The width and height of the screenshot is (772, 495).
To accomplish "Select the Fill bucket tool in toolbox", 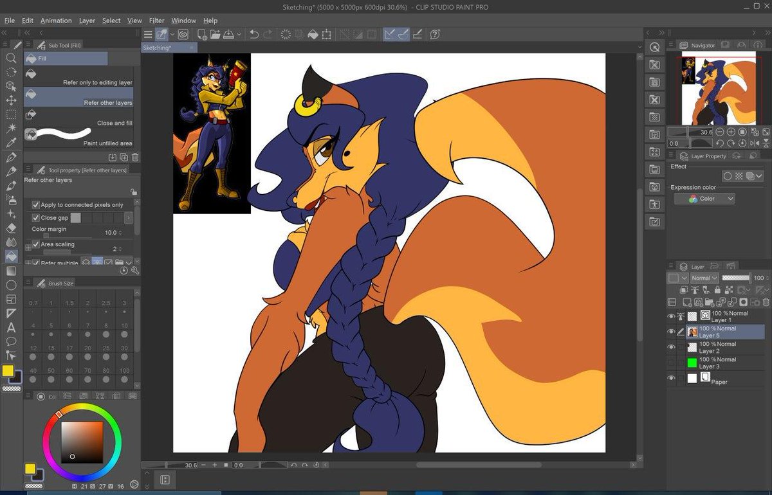I will pos(11,256).
